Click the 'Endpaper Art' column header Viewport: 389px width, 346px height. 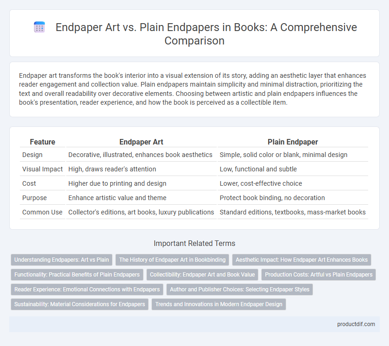(141, 142)
